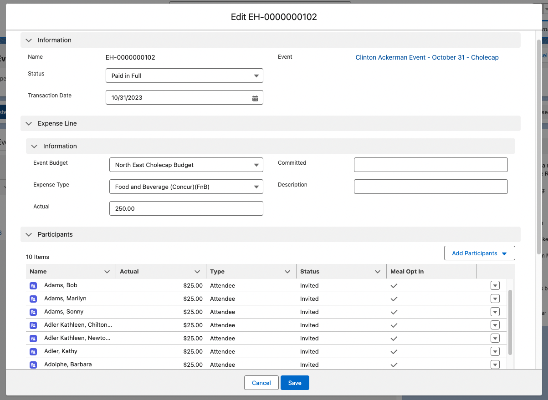
Task: Click the contact icon beside Adler, Kathy
Action: (33, 352)
